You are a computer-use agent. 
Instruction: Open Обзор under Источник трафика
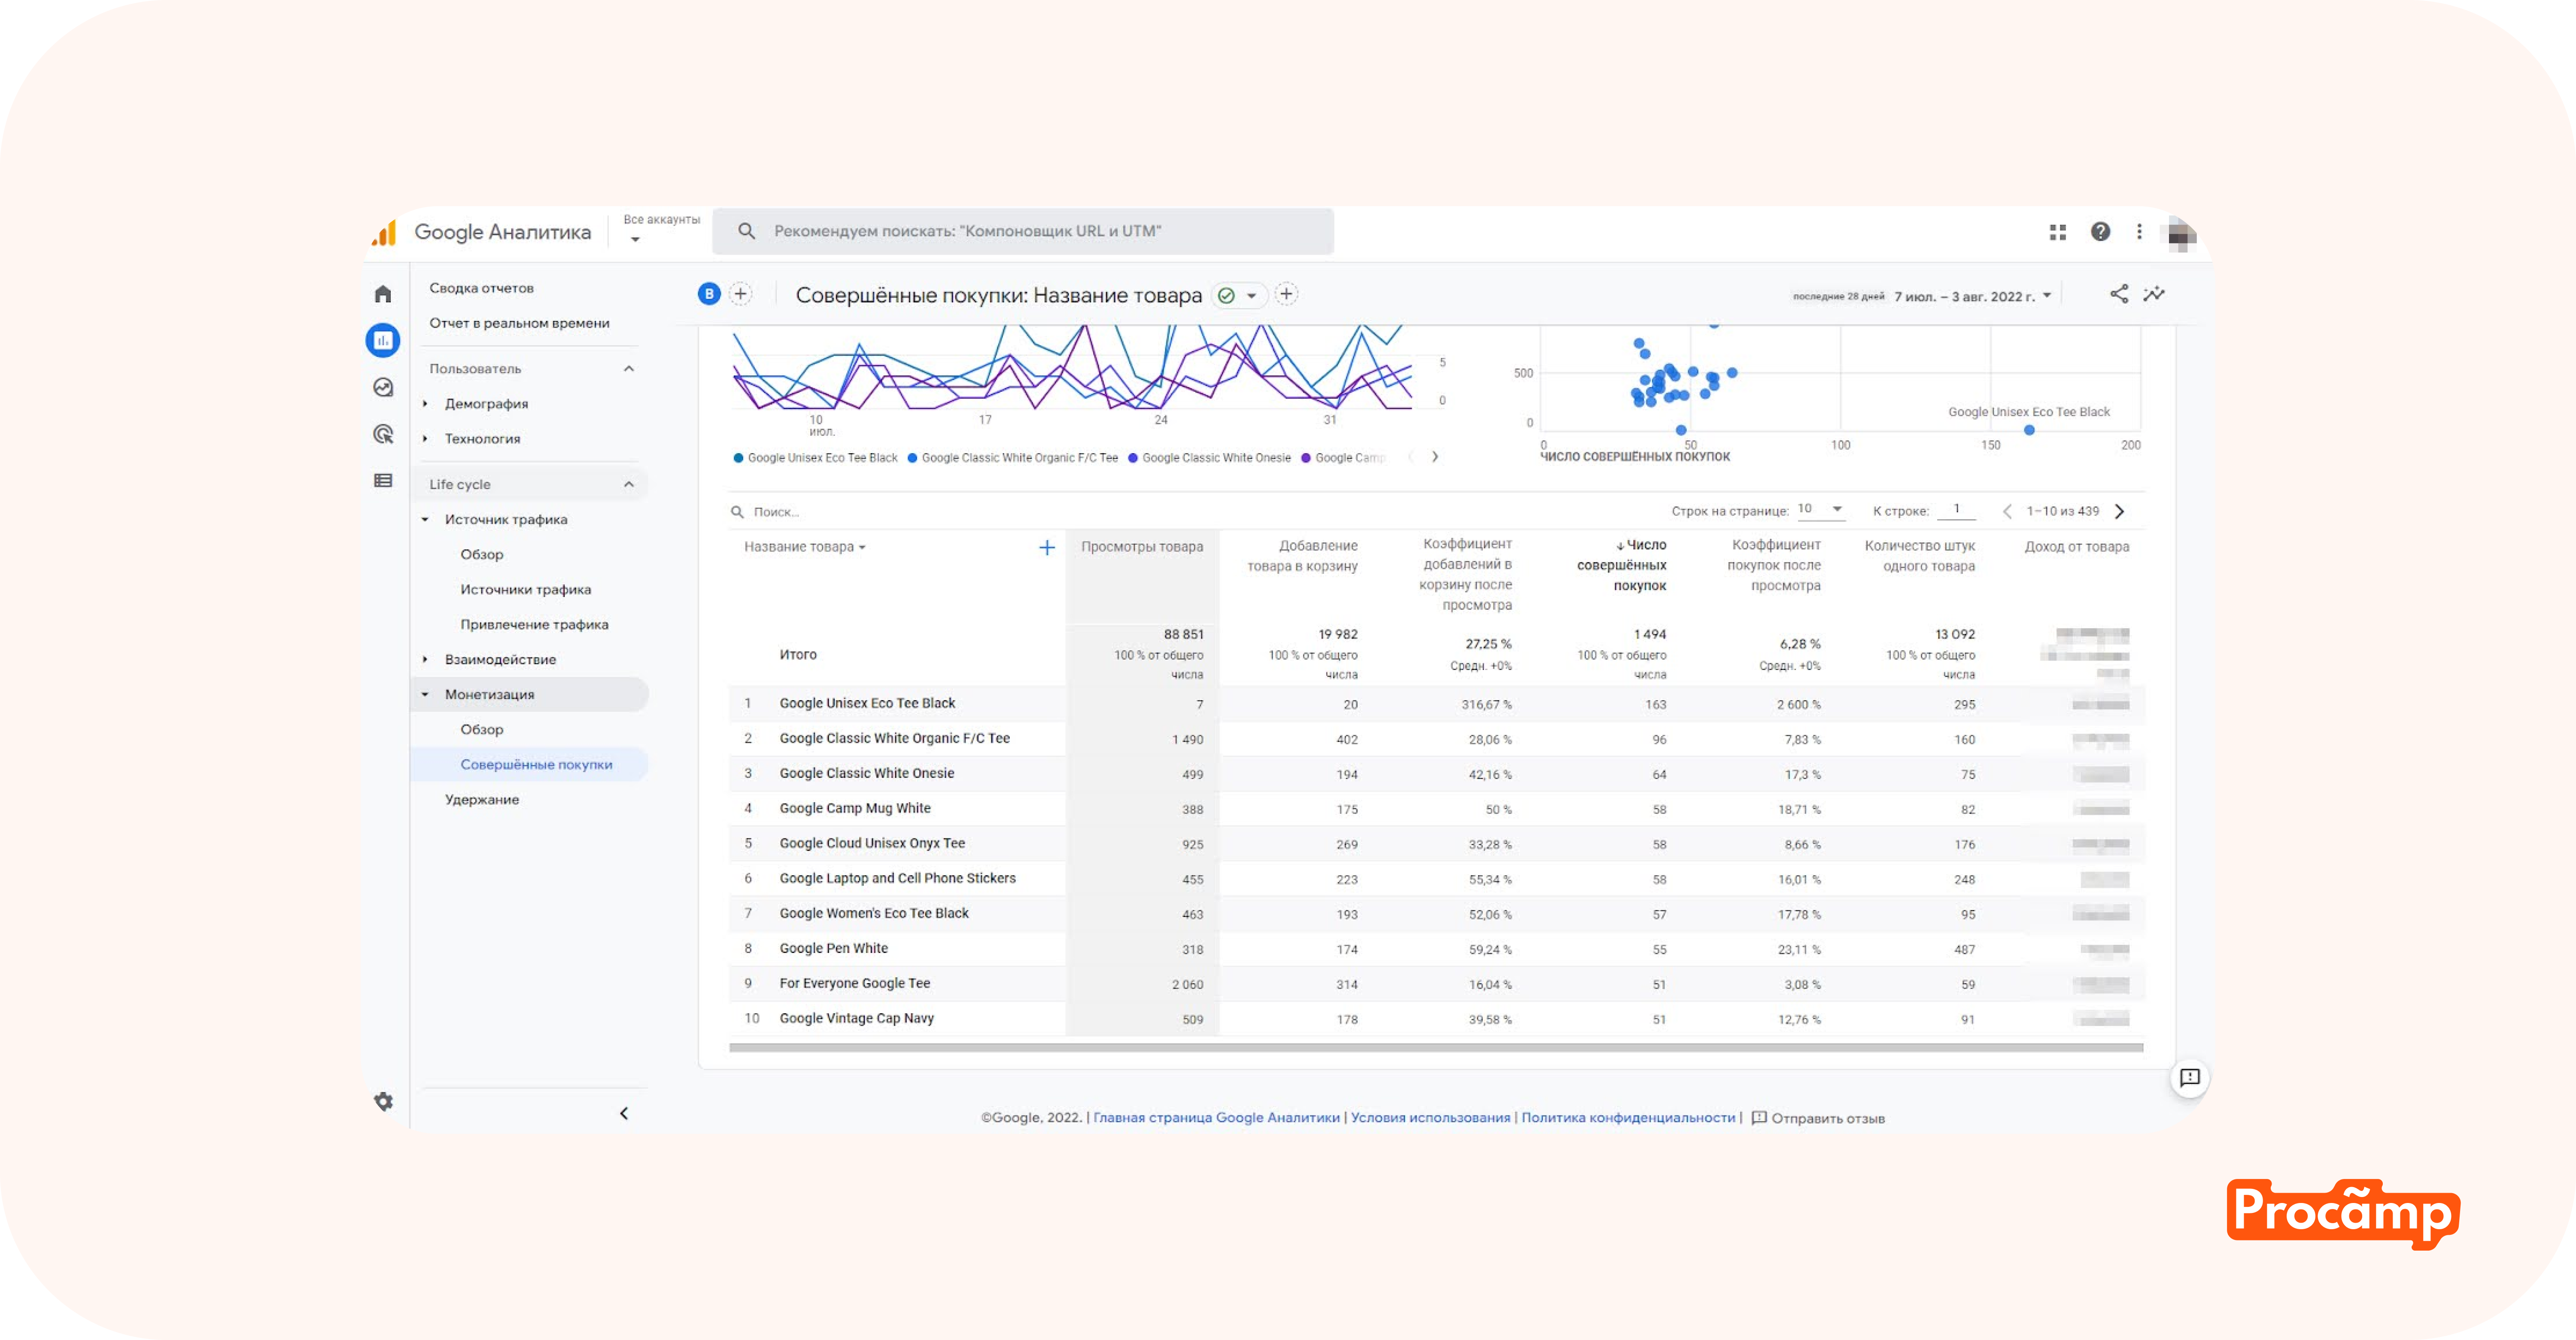[482, 554]
